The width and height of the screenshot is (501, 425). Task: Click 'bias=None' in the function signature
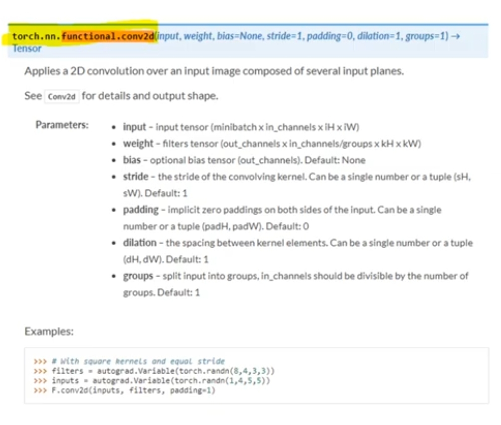[x=240, y=36]
